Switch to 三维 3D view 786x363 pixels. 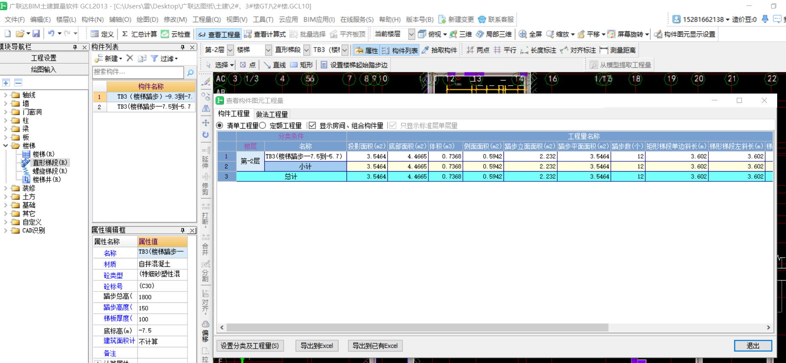pyautogui.click(x=461, y=34)
